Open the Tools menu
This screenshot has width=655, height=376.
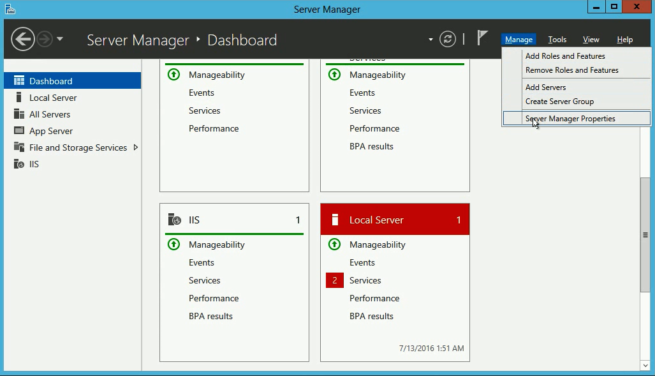[557, 40]
